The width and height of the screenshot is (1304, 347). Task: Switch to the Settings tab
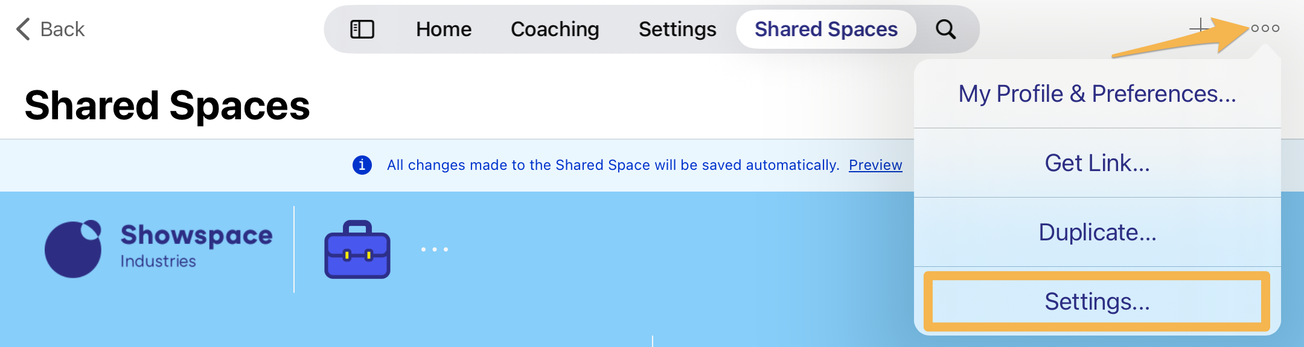coord(677,28)
